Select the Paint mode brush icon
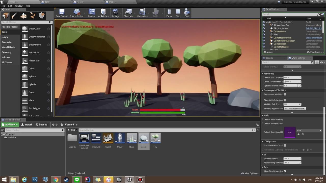Image resolution: width=326 pixels, height=183 pixels. pyautogui.click(x=15, y=16)
